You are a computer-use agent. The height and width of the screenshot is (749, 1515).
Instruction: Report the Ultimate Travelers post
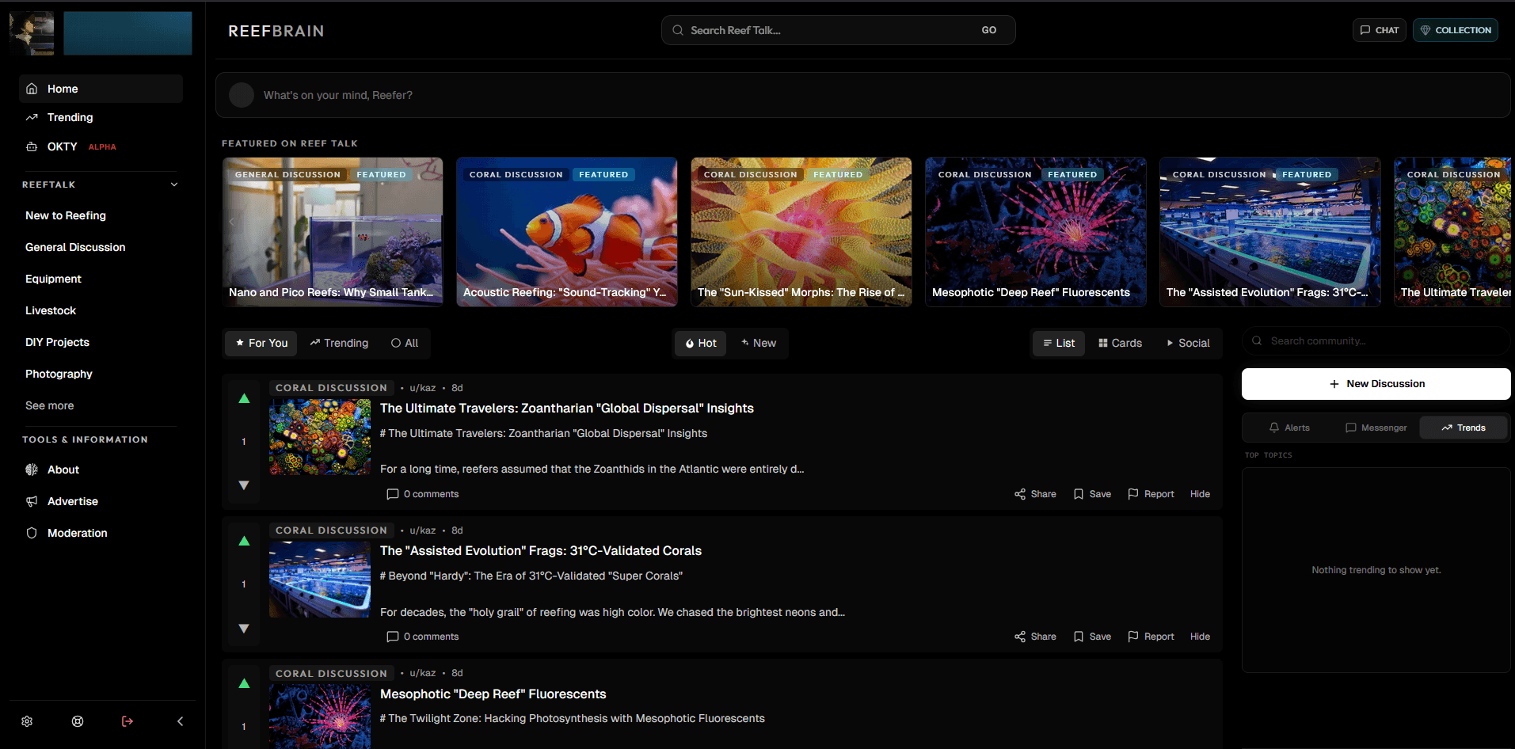click(1151, 494)
